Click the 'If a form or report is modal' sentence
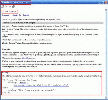 click(x=49, y=61)
